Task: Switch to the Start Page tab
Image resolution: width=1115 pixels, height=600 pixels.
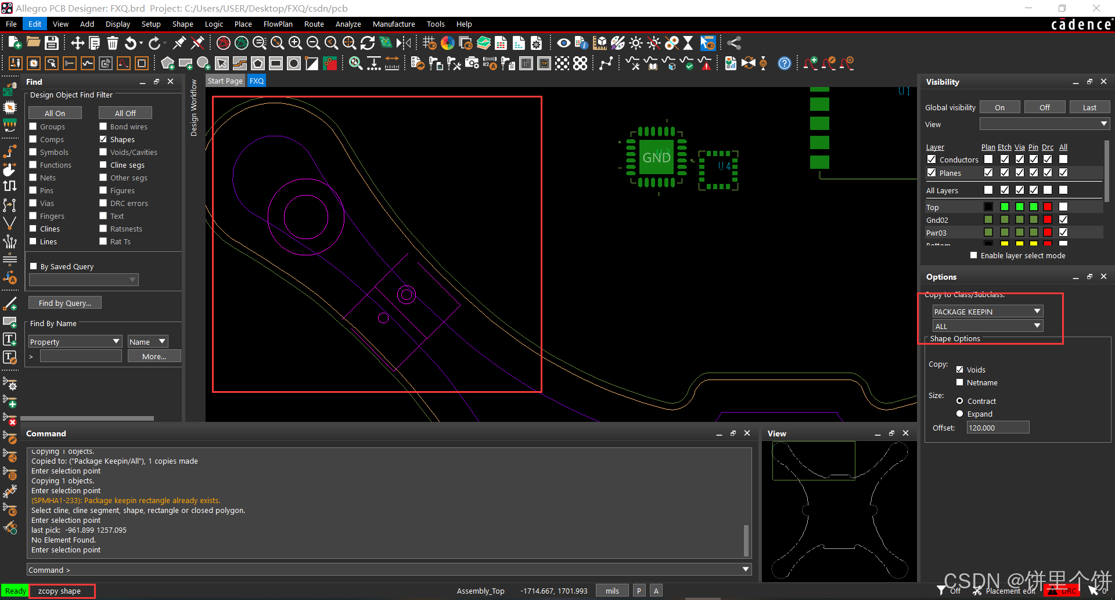Action: 225,81
